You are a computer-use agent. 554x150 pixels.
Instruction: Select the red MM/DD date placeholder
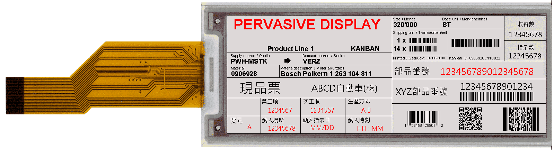[x=322, y=128]
